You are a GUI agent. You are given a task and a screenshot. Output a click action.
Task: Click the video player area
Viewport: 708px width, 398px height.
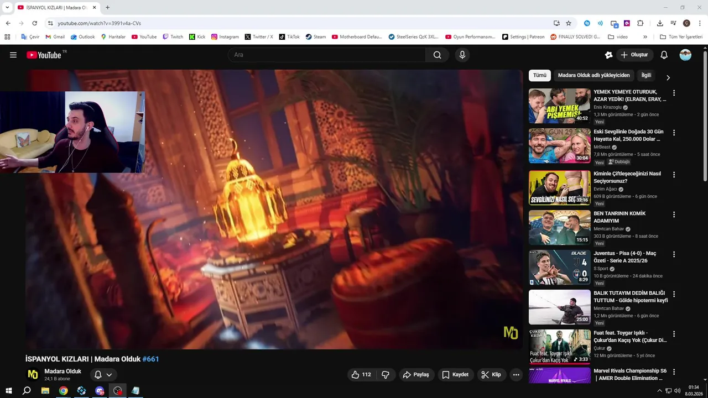(x=274, y=209)
